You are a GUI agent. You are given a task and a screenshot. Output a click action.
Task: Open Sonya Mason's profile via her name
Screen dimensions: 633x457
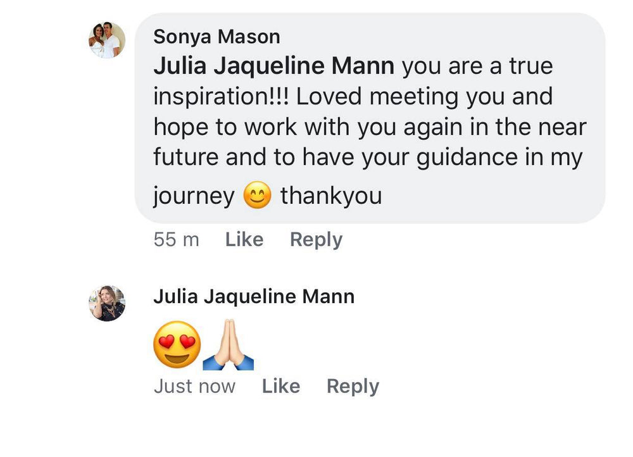coord(216,36)
